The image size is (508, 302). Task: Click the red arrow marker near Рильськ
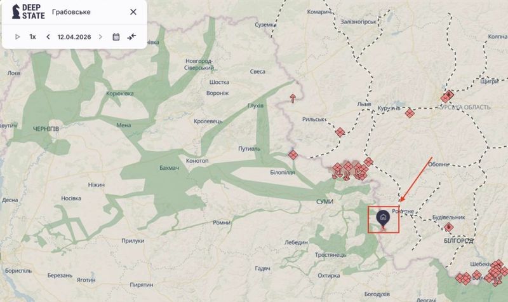293,99
